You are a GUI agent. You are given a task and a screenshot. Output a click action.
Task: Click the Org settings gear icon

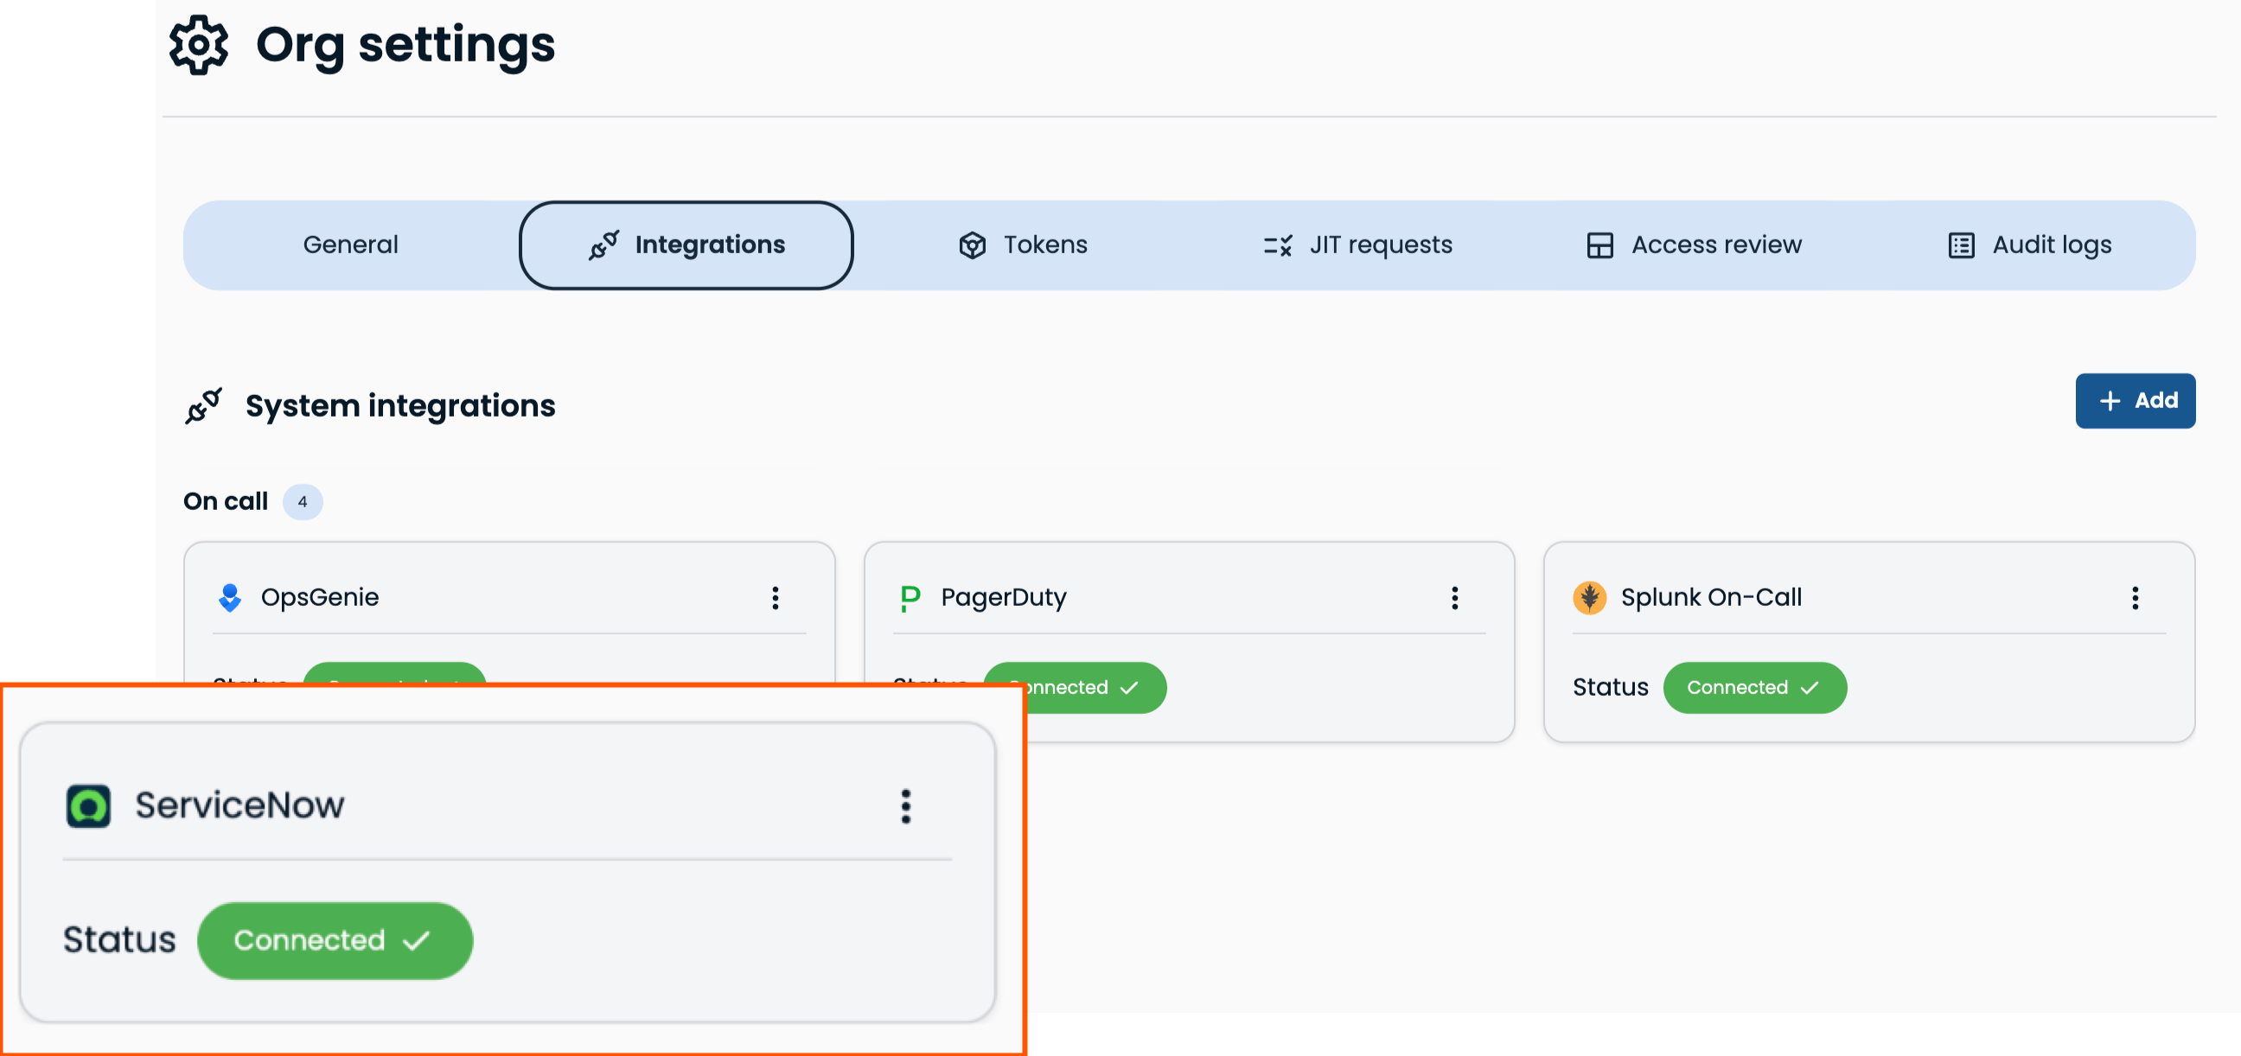click(x=198, y=45)
